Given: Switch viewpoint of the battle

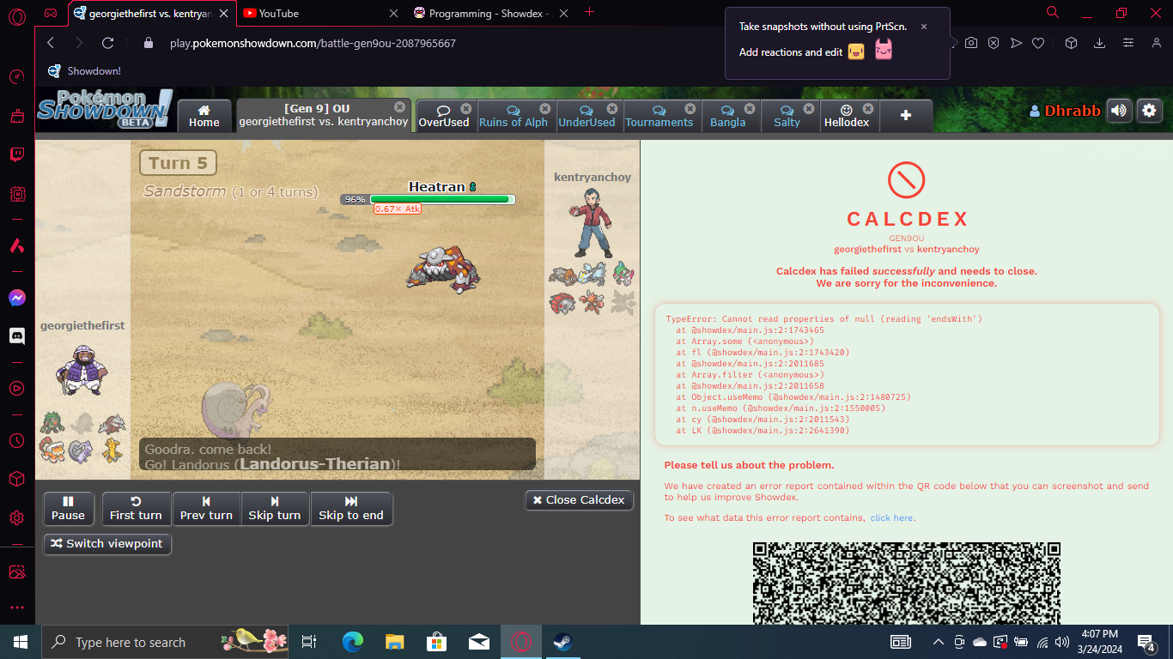Looking at the screenshot, I should (x=107, y=544).
